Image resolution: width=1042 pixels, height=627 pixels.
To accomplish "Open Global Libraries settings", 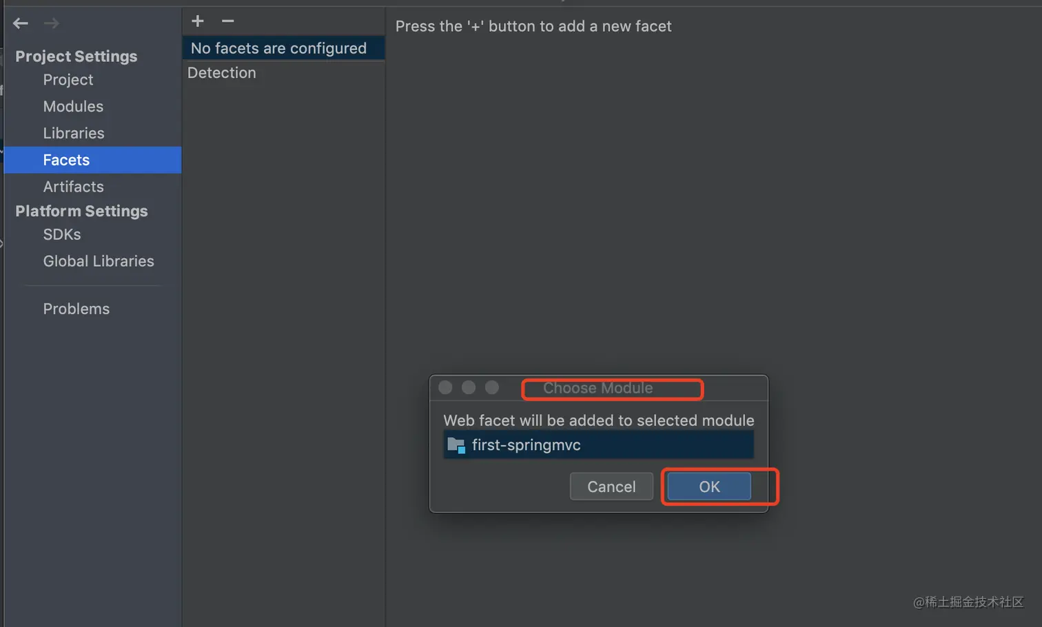I will tap(99, 262).
